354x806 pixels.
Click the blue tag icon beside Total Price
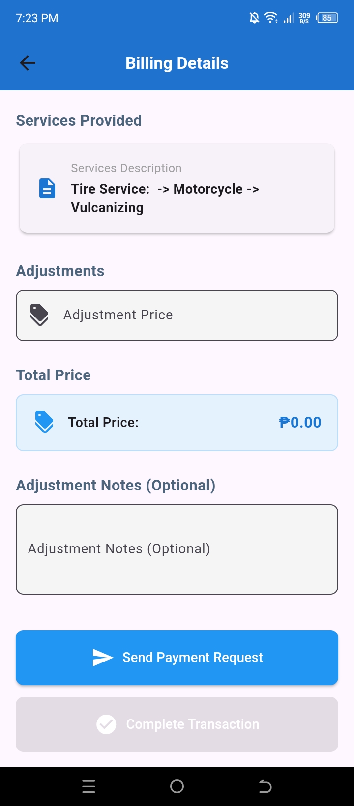point(44,422)
